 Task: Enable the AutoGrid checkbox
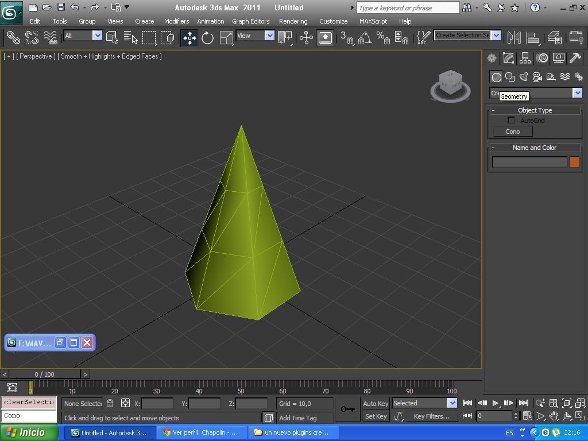pyautogui.click(x=511, y=121)
